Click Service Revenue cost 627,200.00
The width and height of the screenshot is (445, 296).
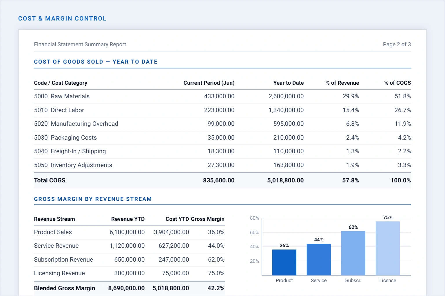[x=174, y=246]
